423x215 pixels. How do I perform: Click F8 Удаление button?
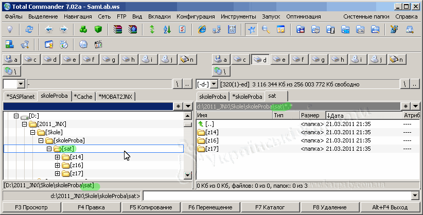[x=330, y=207]
